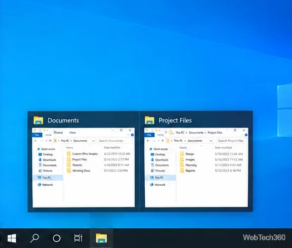This screenshot has height=248, width=292.
Task: Select Reports folder in Documents window
Action: (74, 165)
